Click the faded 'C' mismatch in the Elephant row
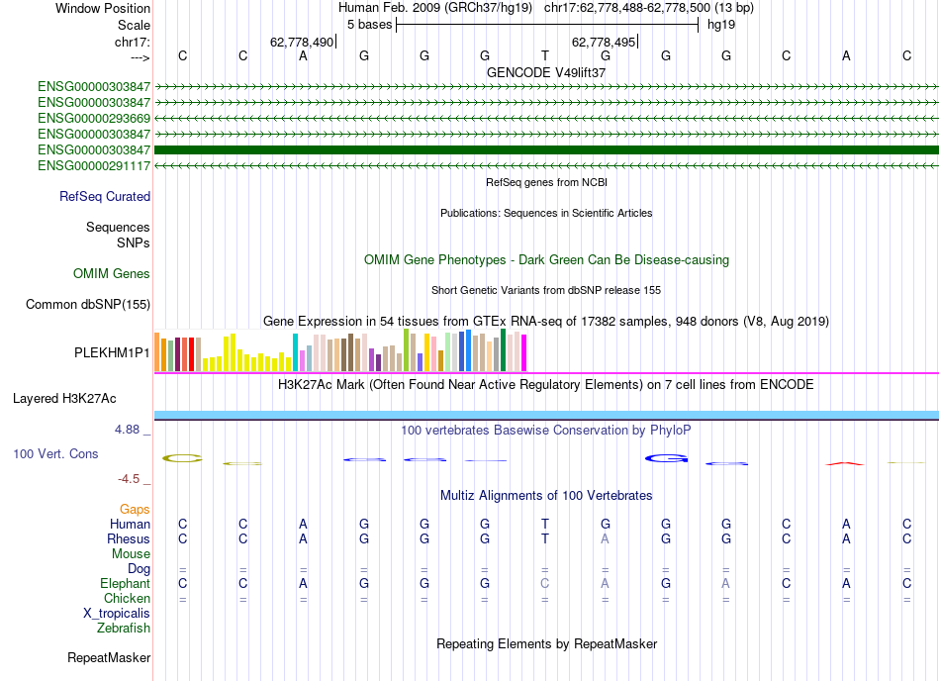Screen dimensions: 940x681 [x=544, y=584]
